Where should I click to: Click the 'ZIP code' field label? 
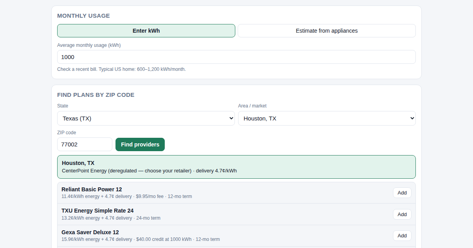click(67, 133)
